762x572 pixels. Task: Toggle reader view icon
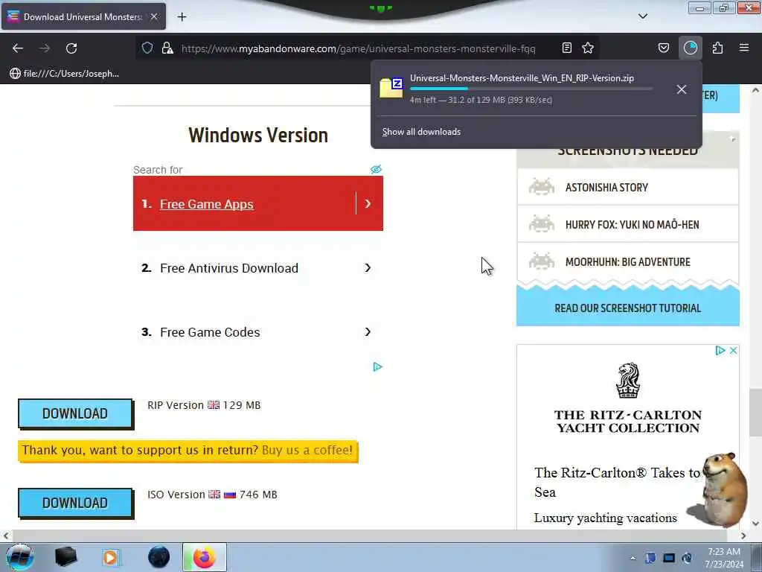click(566, 48)
